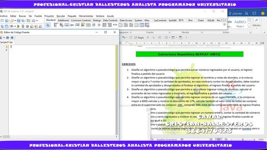Click the Stop square in Lazarus toolbar
Screen dimensions: 267x150
27,26
